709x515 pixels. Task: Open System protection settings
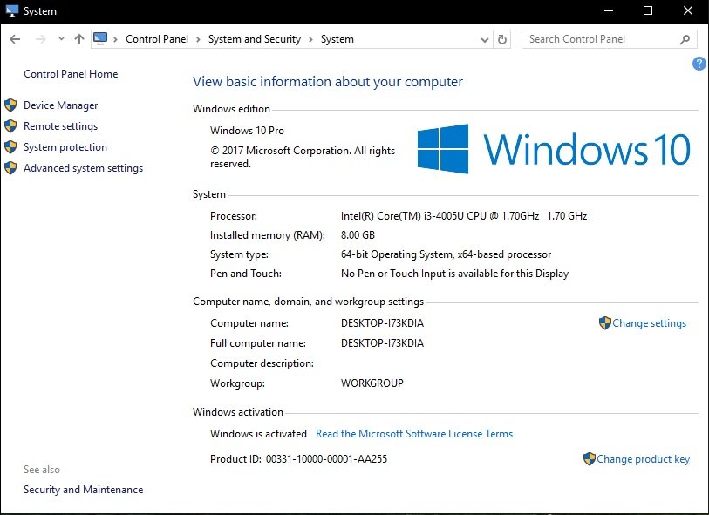[65, 146]
